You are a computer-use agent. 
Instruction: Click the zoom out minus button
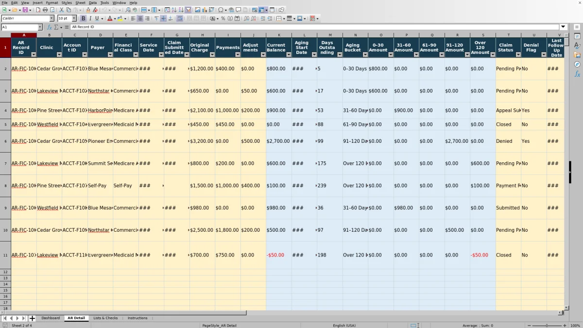click(x=529, y=326)
